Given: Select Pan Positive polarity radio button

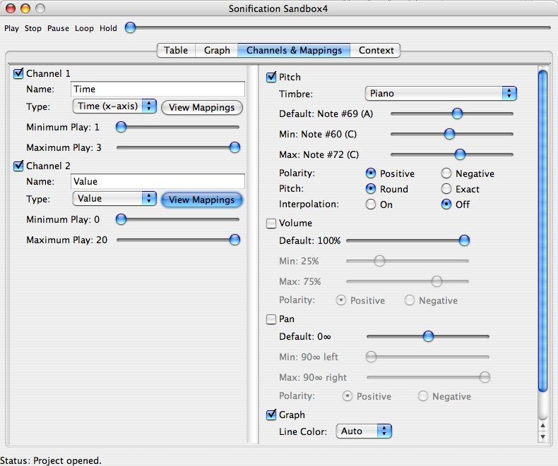Looking at the screenshot, I should 348,396.
